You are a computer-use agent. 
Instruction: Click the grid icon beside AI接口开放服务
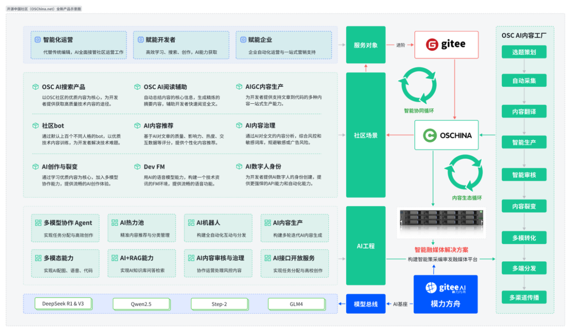coord(267,258)
